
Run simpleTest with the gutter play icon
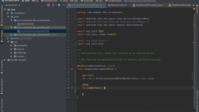coord(72,88)
